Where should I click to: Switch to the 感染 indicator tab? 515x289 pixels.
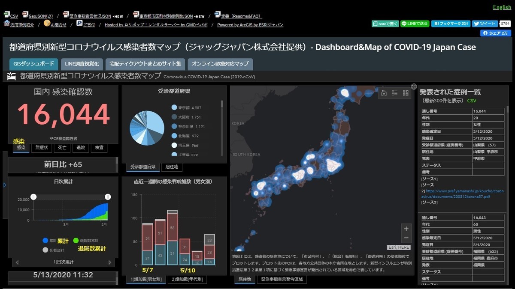21,148
